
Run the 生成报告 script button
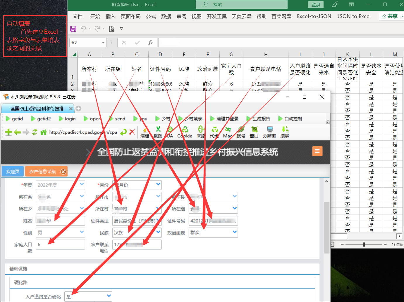[x=258, y=118]
